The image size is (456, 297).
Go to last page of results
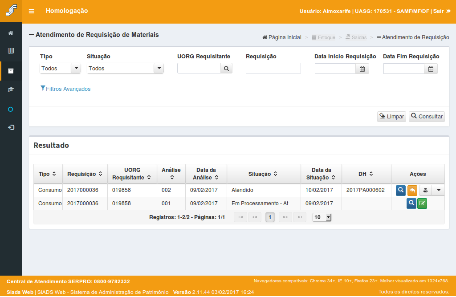click(300, 217)
